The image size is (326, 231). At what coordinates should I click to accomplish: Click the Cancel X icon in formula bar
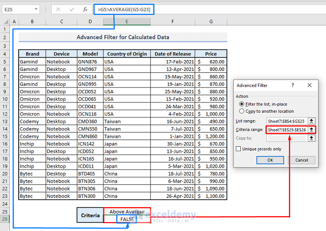tap(58, 9)
